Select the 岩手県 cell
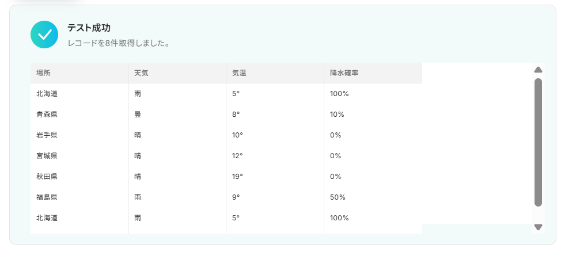Viewport: 576px width, 256px height. click(x=47, y=135)
